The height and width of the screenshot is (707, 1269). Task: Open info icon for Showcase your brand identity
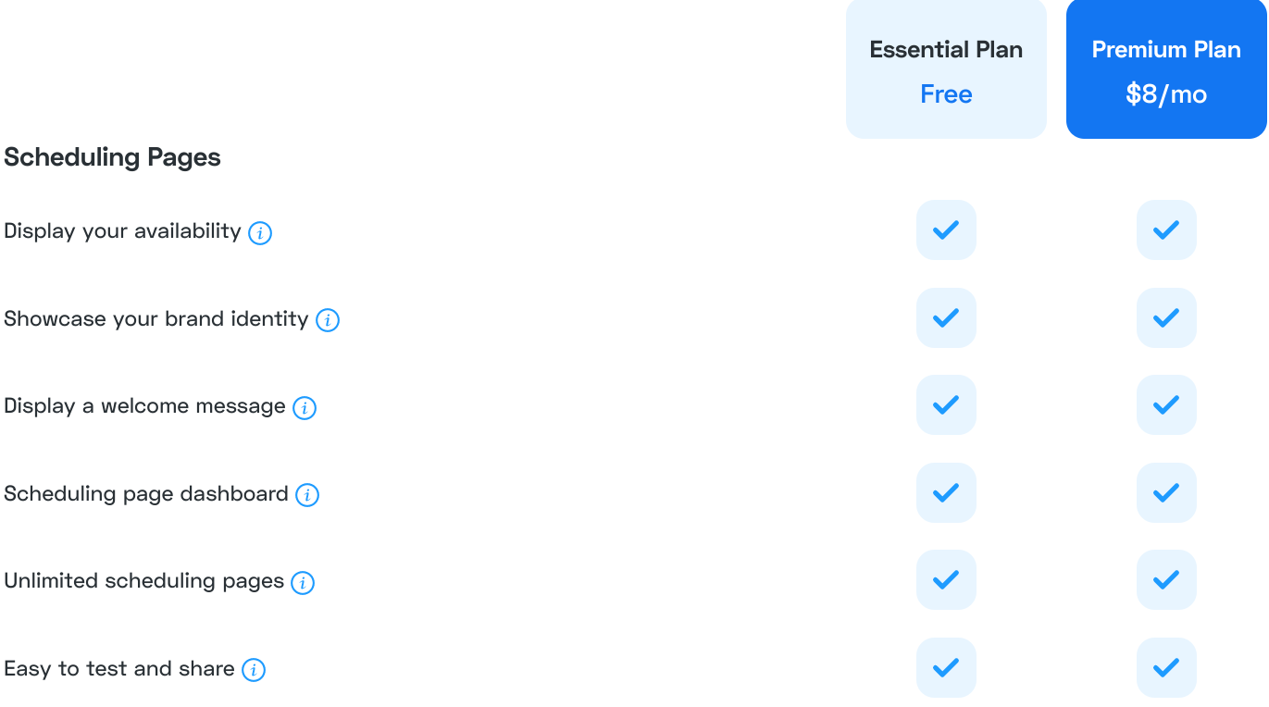click(x=328, y=320)
